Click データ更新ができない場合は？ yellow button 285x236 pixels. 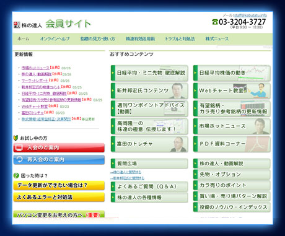[59, 185]
